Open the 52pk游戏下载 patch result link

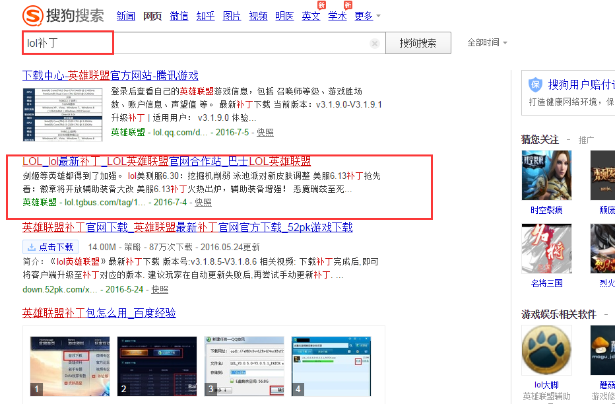tap(187, 227)
